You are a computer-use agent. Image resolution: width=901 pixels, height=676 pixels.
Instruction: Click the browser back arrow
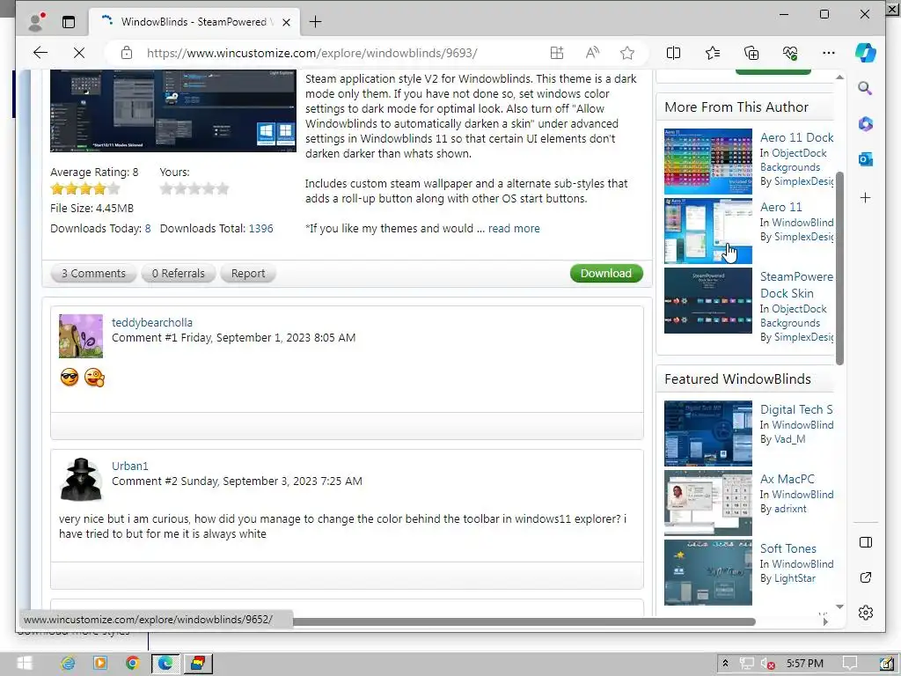(x=40, y=53)
